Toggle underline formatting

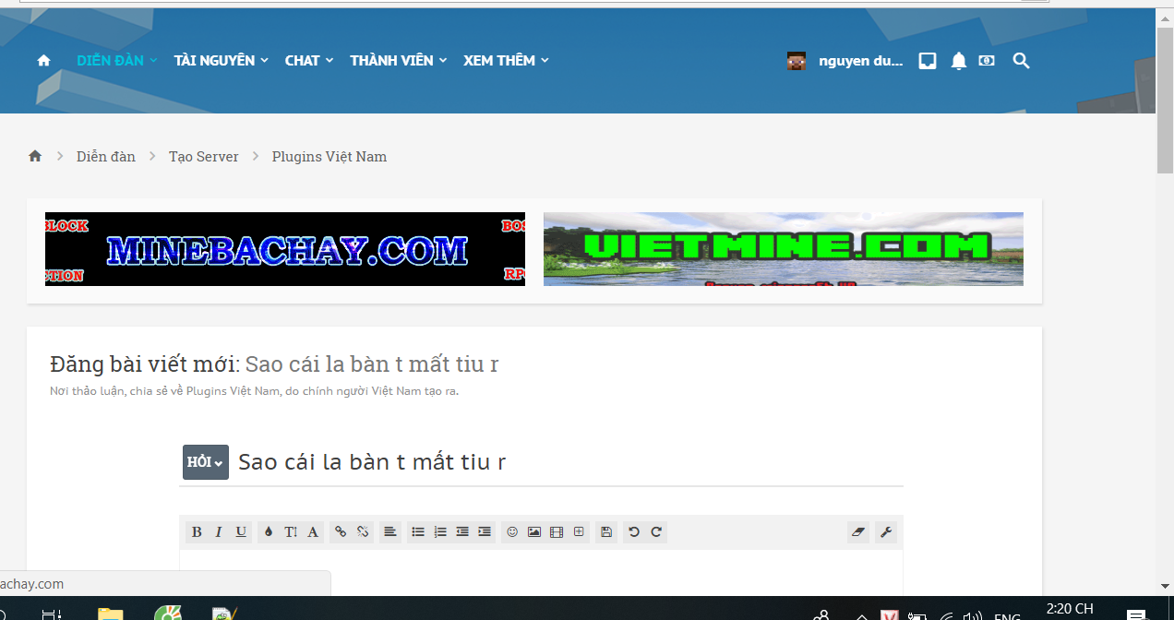tap(241, 531)
